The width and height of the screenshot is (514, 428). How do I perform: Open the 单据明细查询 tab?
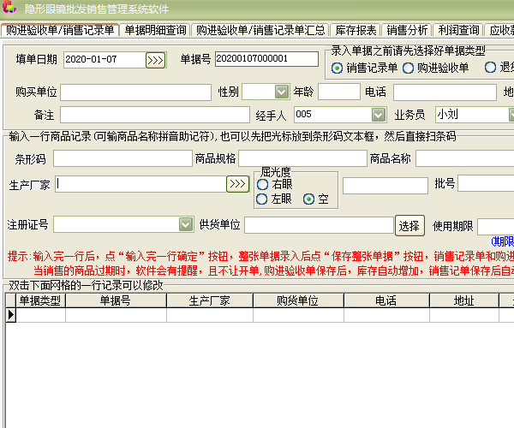point(155,30)
